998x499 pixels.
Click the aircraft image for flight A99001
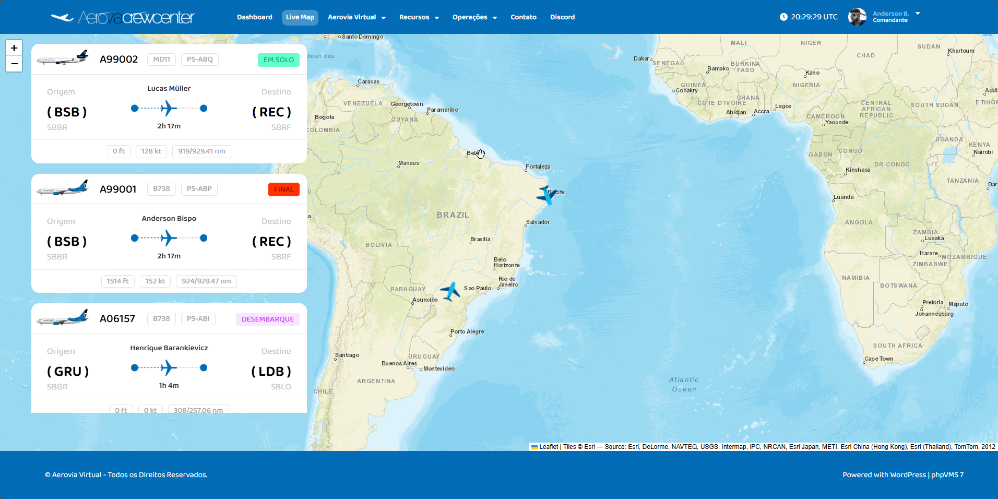coord(63,188)
